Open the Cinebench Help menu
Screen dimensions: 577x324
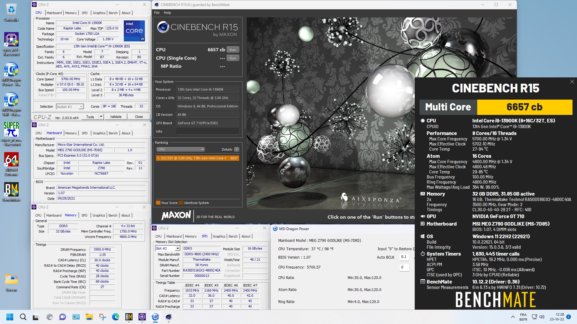tap(167, 13)
